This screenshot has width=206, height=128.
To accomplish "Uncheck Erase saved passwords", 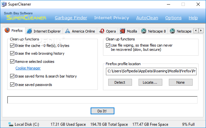I will pyautogui.click(x=12, y=85).
